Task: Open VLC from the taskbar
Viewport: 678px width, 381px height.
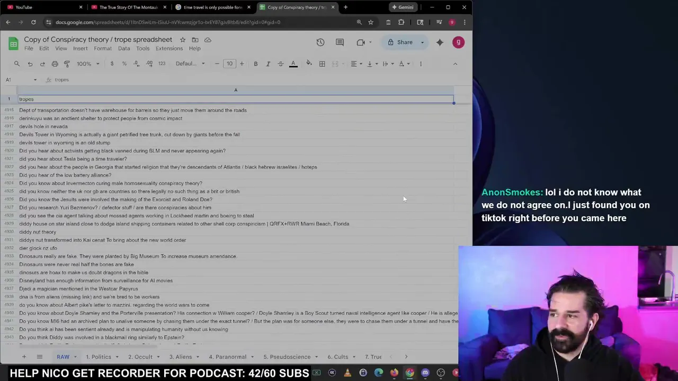Action: pyautogui.click(x=347, y=373)
